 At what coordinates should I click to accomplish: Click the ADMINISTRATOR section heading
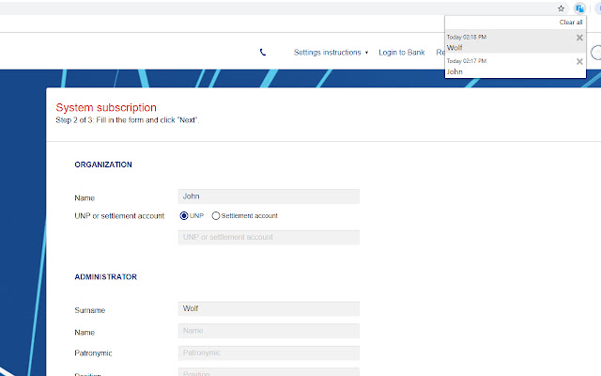(106, 277)
